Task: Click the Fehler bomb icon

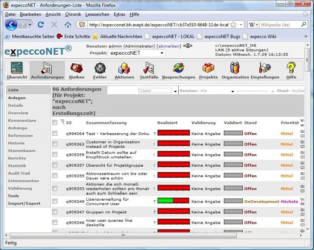Action: 100,69
